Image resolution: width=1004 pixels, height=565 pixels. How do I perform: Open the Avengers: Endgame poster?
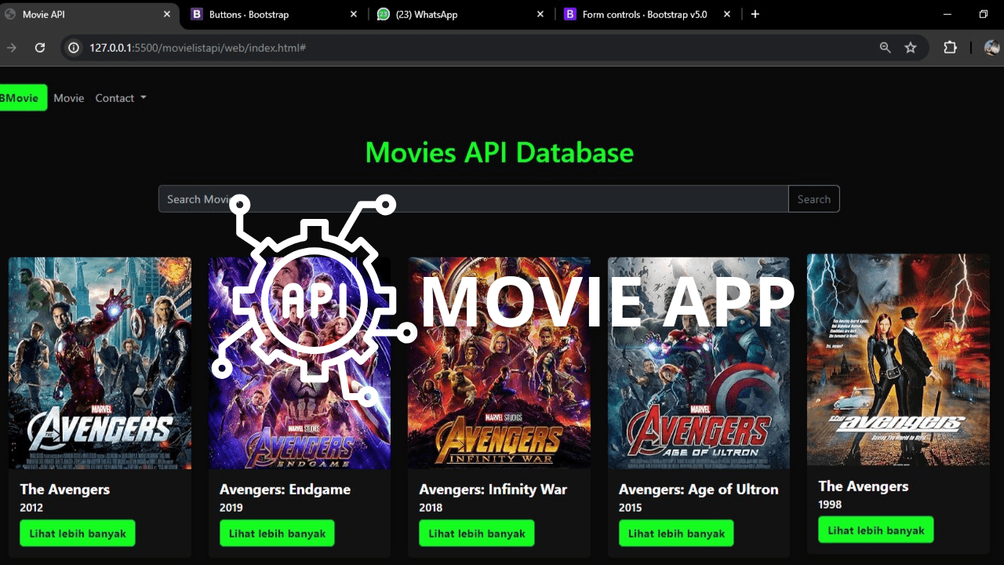coord(300,363)
